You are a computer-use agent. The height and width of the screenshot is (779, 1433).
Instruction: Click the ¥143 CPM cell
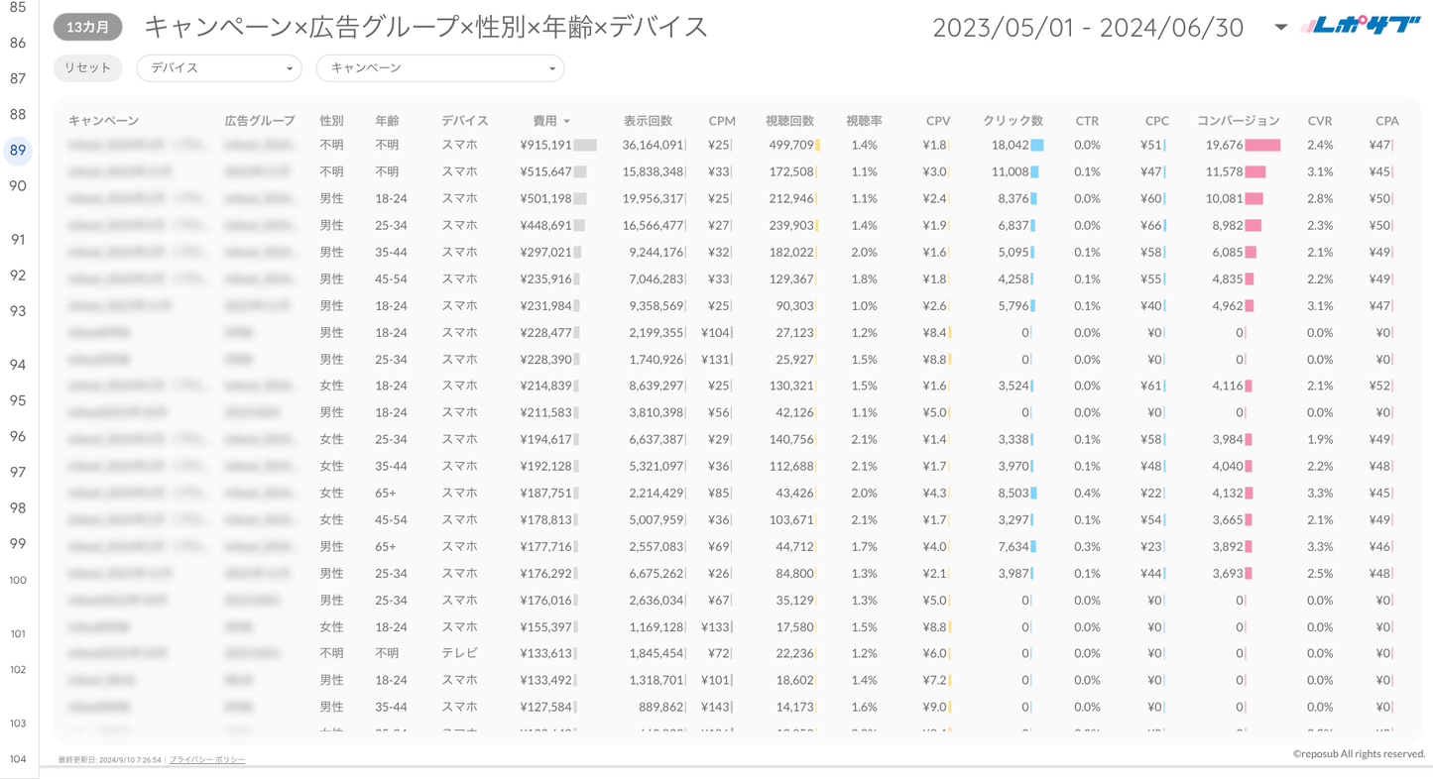point(715,708)
